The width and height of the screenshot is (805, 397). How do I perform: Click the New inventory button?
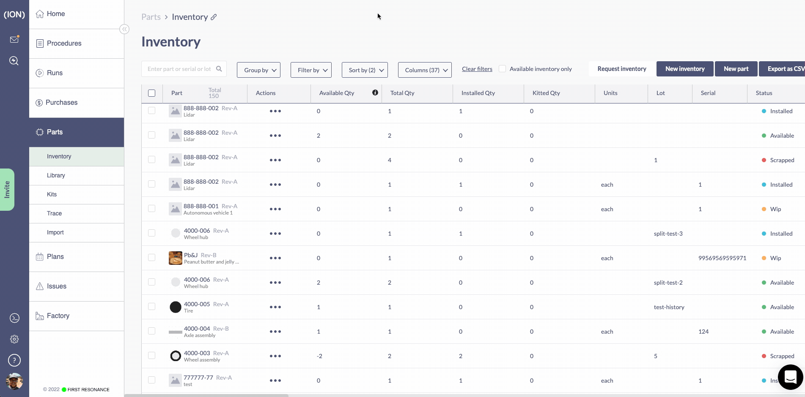684,69
